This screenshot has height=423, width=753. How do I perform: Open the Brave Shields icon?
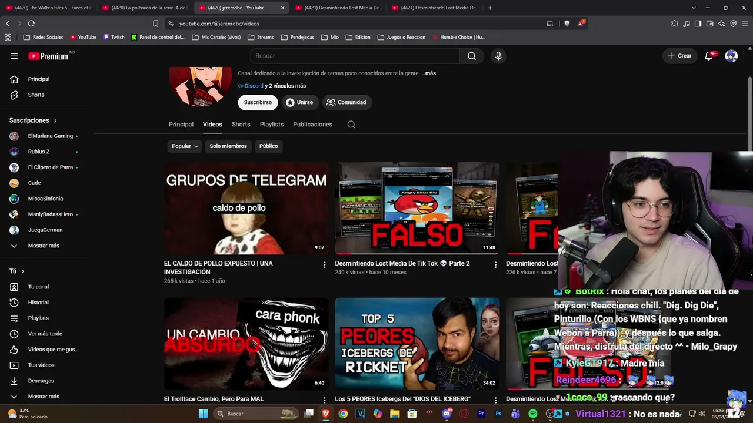(567, 23)
